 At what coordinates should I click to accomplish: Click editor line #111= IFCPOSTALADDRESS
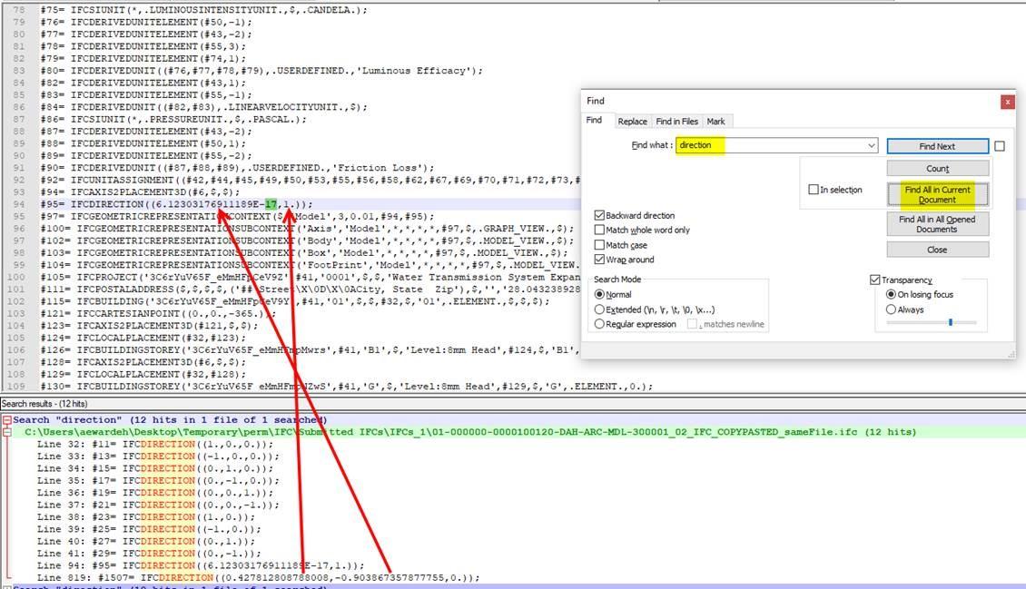[x=311, y=290]
